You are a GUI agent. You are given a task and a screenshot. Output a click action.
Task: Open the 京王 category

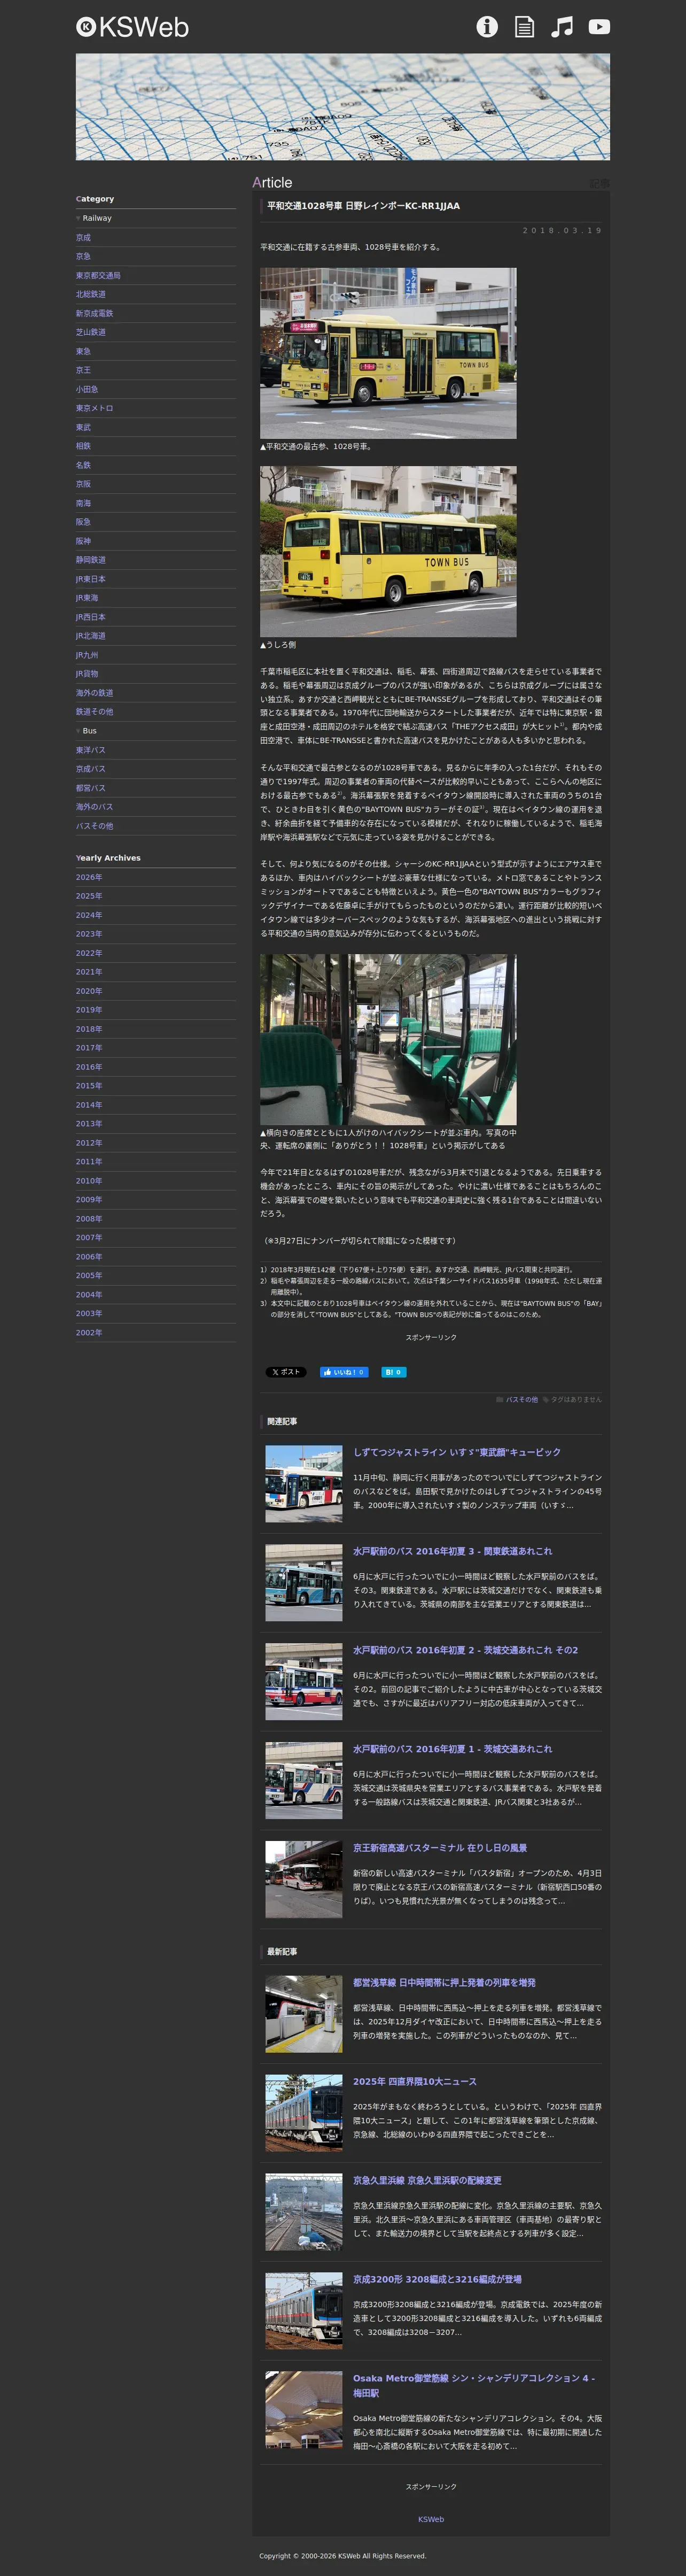coord(83,370)
